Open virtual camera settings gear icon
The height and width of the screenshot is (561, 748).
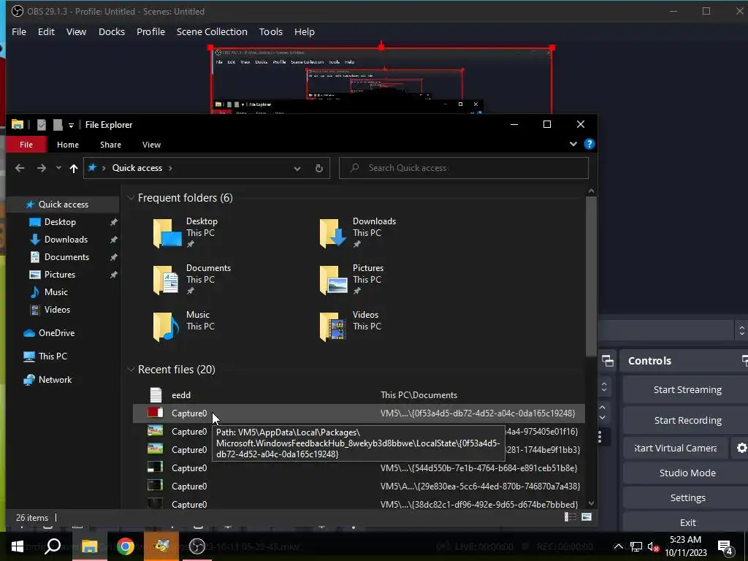pos(741,448)
